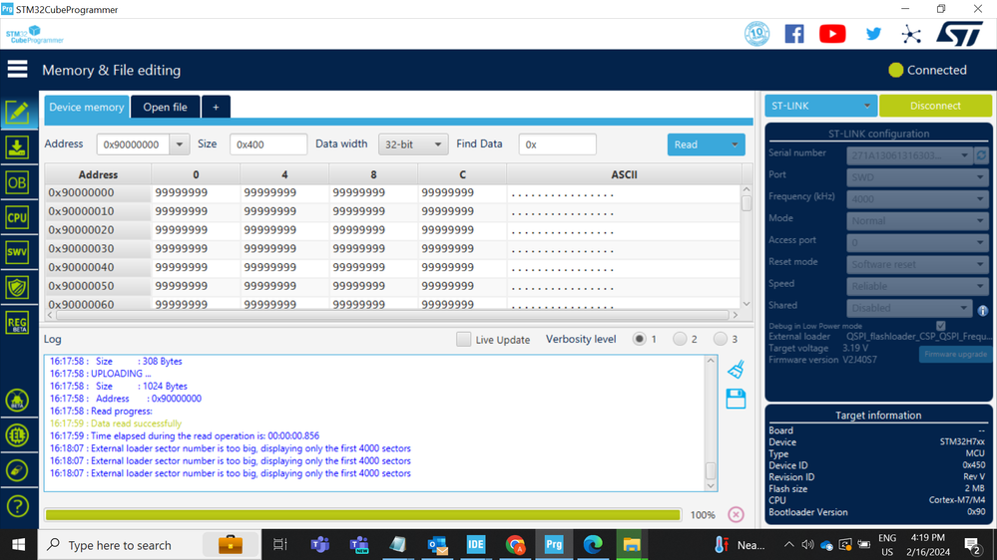Select verbosity level 2 radio button

click(x=680, y=339)
